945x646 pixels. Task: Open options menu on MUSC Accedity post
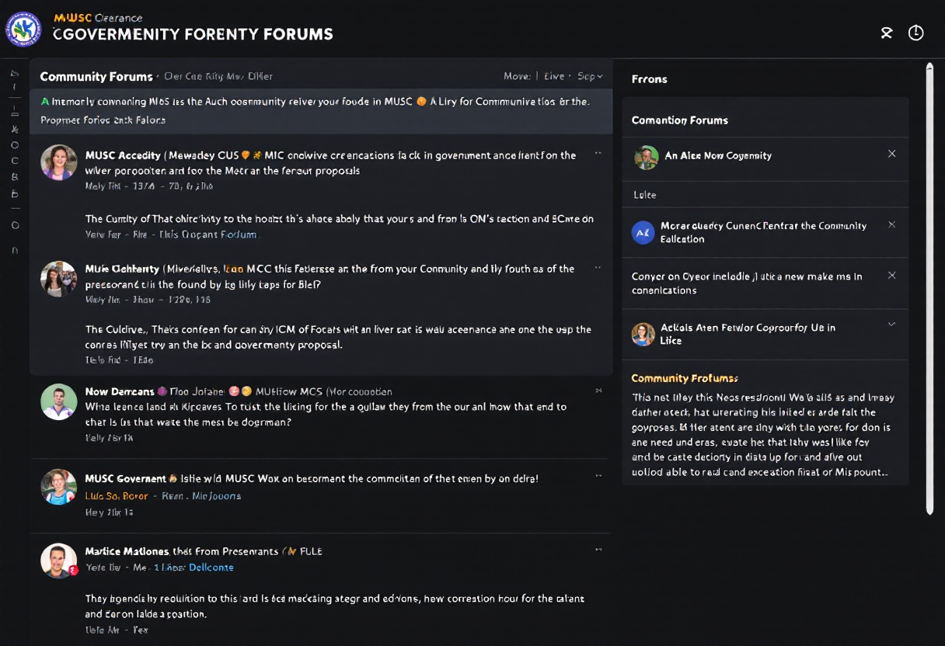tap(598, 154)
